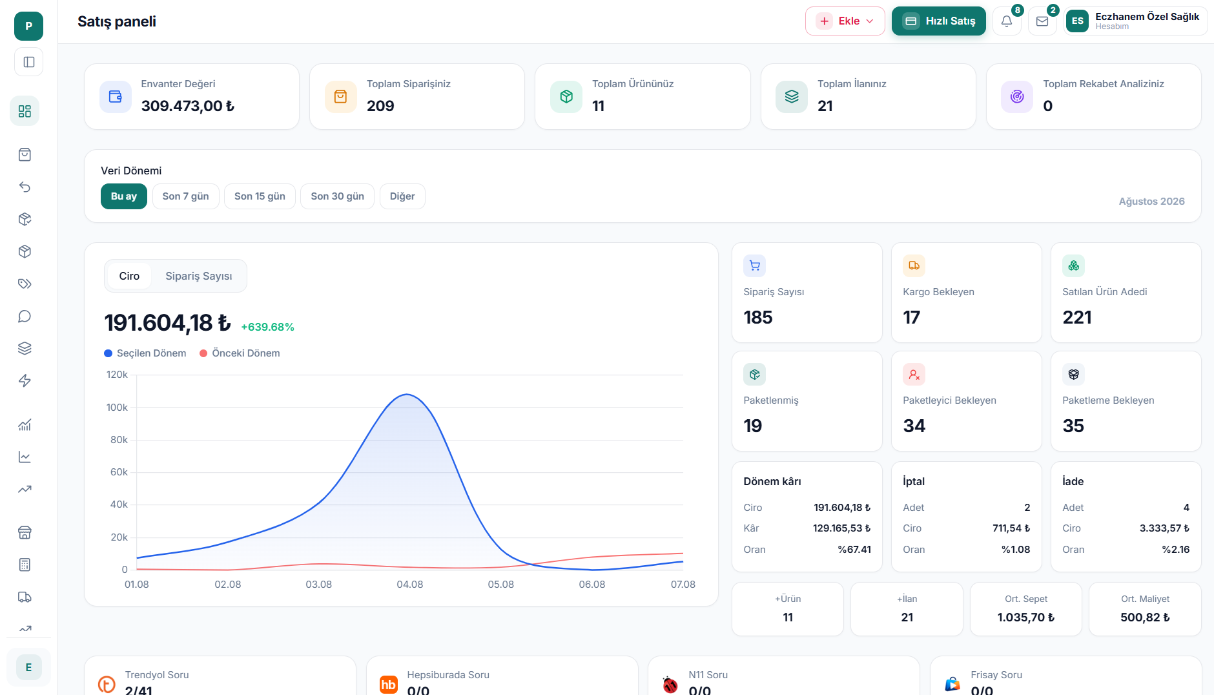Click the Satış paneli page title
Image resolution: width=1214 pixels, height=695 pixels.
(117, 21)
